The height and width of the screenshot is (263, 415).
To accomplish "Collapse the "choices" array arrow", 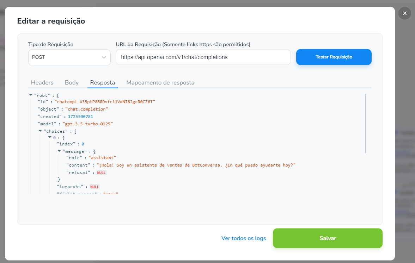I will [40, 131].
